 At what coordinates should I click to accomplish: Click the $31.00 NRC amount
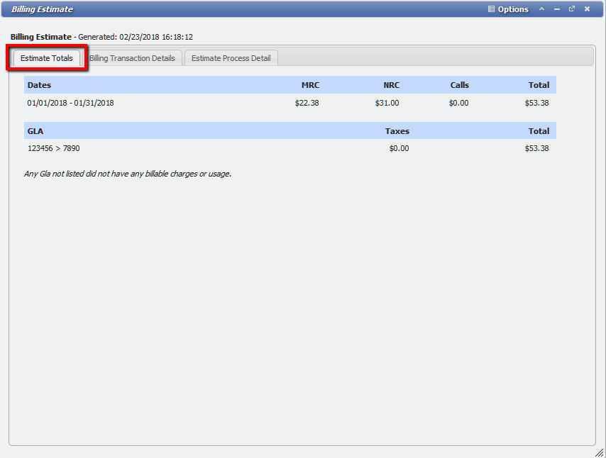tap(387, 102)
